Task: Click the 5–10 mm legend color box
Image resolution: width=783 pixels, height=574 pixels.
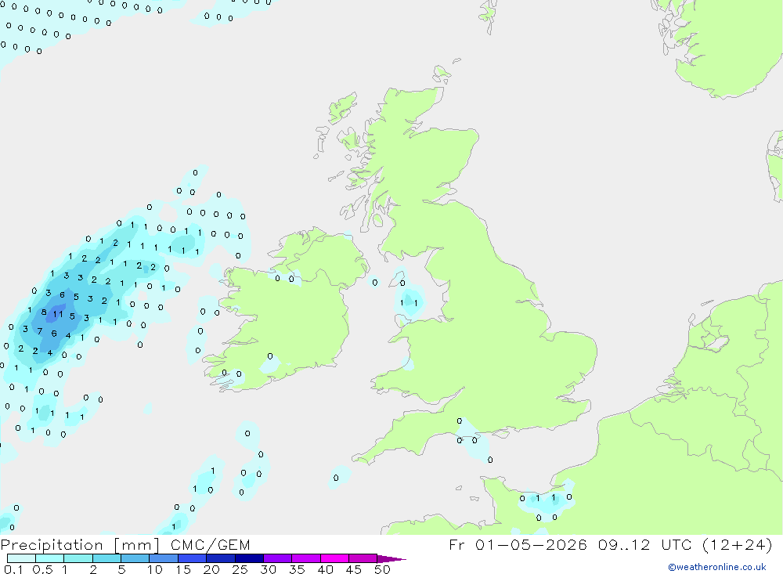Action: pos(135,558)
